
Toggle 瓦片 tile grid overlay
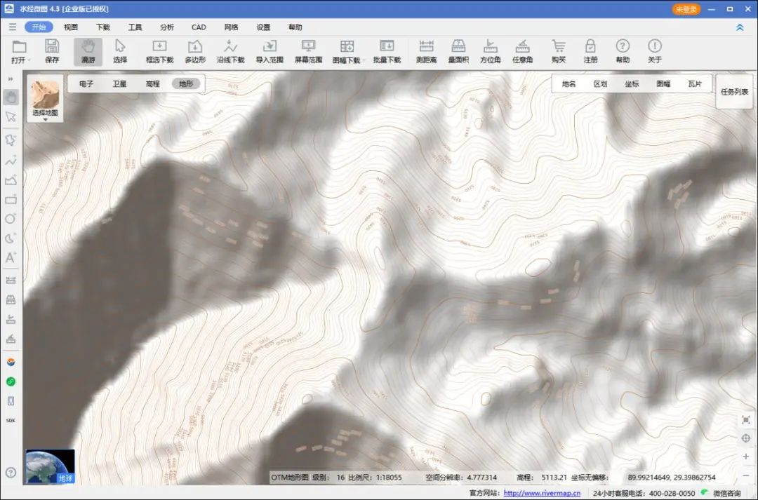coord(695,83)
